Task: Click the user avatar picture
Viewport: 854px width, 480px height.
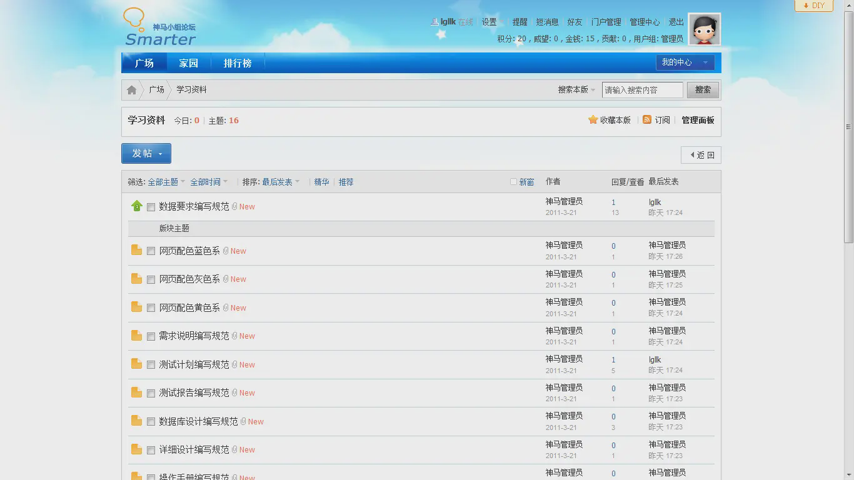Action: pyautogui.click(x=704, y=29)
